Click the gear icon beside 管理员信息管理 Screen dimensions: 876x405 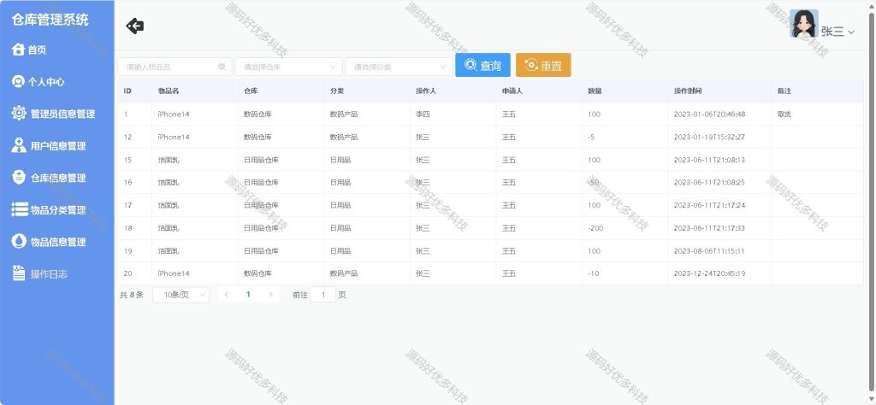click(x=19, y=114)
